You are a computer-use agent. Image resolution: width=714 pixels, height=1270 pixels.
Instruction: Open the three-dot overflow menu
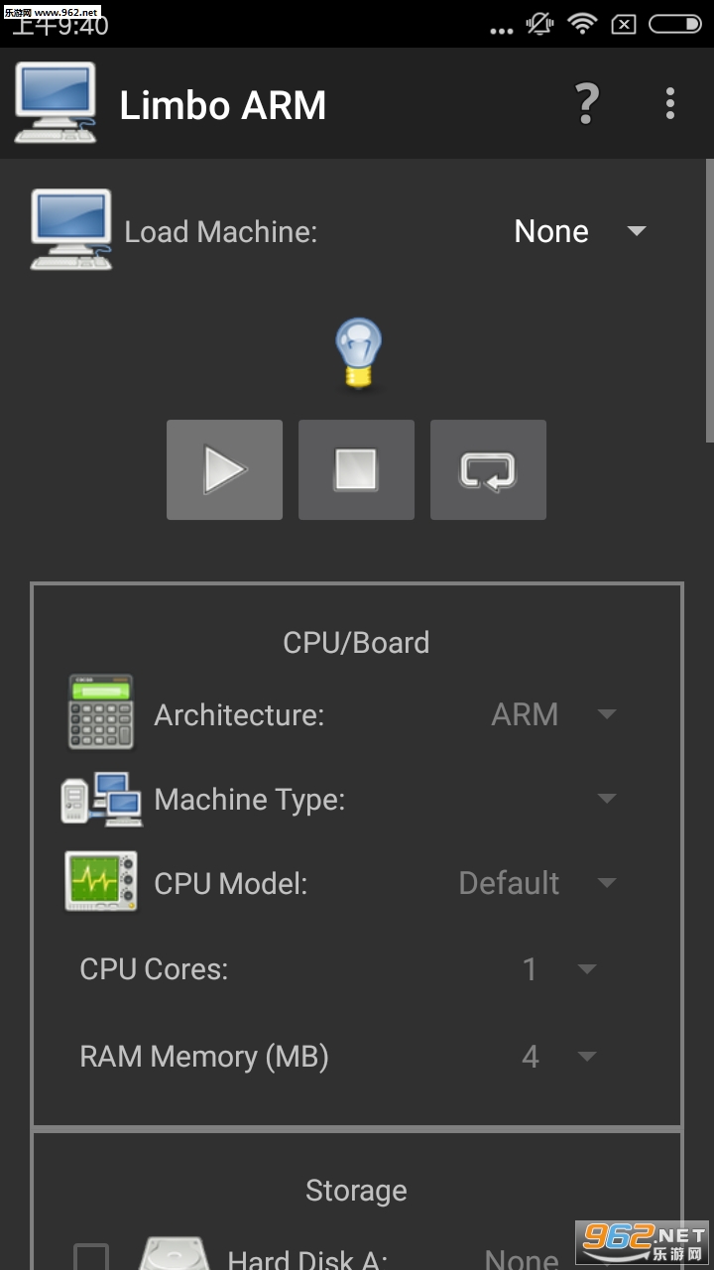tap(670, 103)
